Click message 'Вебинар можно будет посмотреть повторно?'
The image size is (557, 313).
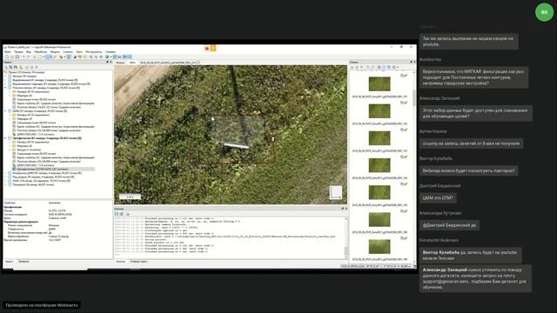[x=468, y=170]
